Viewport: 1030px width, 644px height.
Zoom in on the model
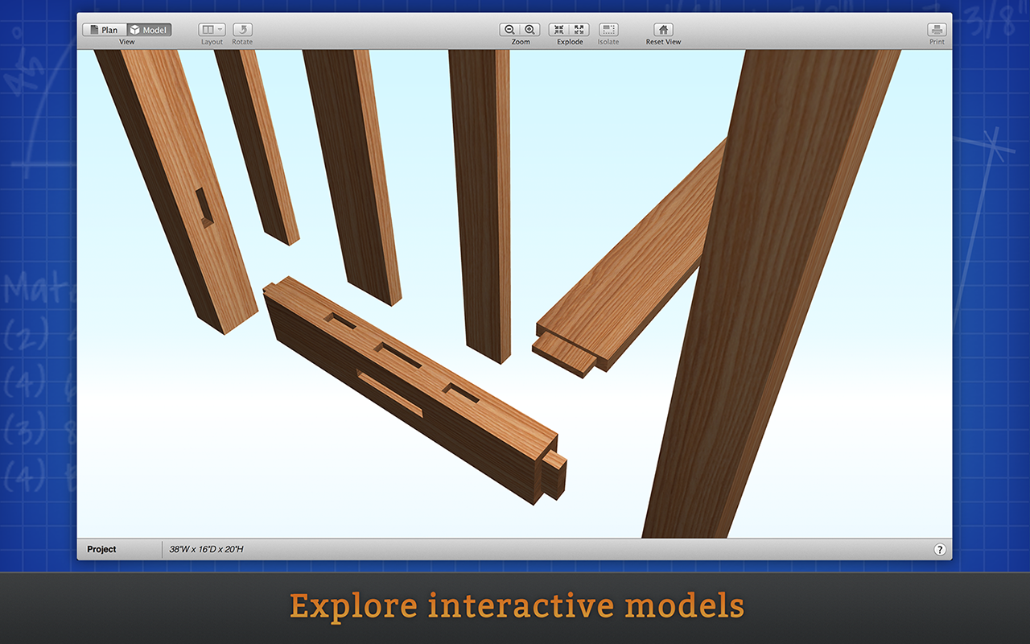(x=530, y=30)
